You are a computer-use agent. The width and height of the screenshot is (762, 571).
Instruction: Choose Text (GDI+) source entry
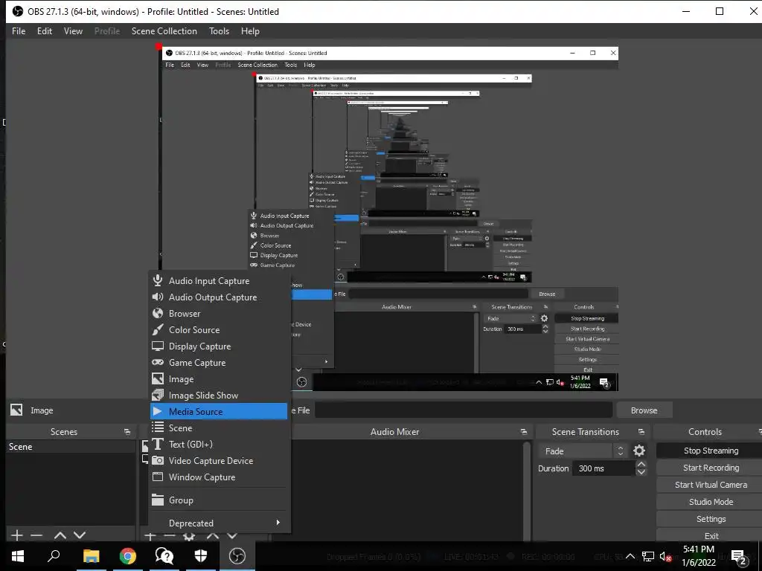click(219, 445)
